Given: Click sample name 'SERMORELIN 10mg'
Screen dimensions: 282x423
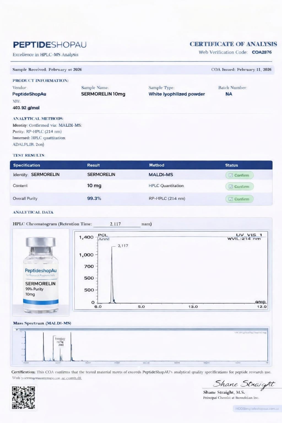Looking at the screenshot, I should point(103,94).
